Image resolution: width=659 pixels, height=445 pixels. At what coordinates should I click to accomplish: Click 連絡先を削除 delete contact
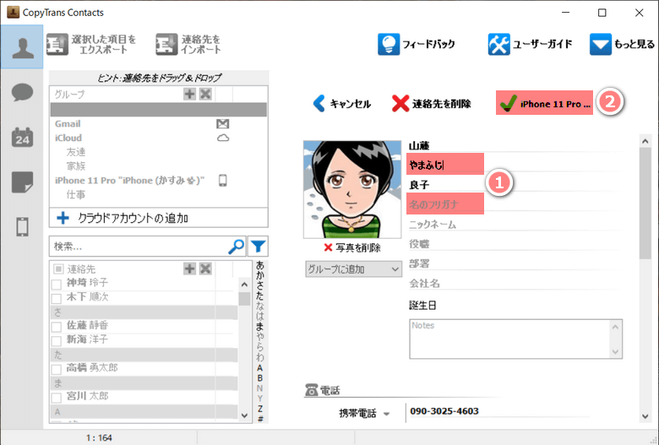coord(431,103)
